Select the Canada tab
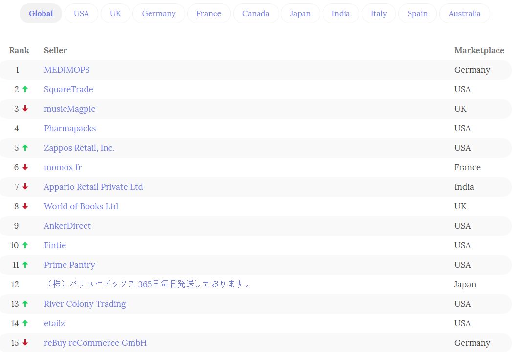Screen dimensions: 519x352 tap(256, 14)
